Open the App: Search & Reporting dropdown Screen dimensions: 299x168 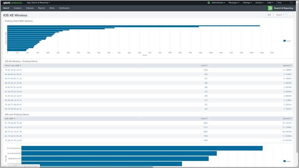(38, 3)
